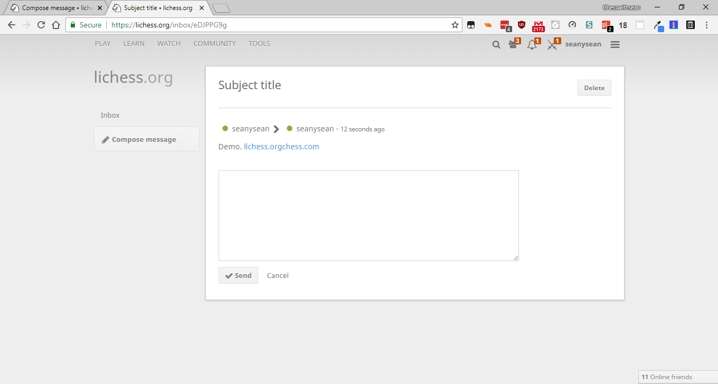Click the extension icon showing 18
Image resolution: width=718 pixels, height=384 pixels.
[x=623, y=25]
